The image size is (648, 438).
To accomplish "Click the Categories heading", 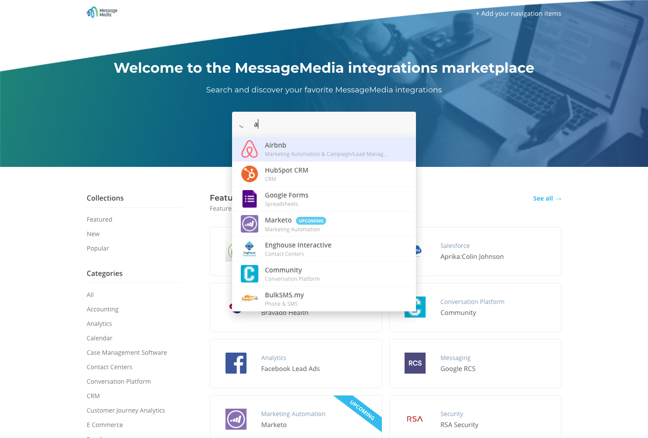I will [x=105, y=273].
